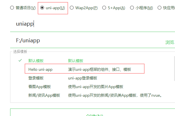Click the 使用uni-app开发的图片App模板 description
This screenshot has width=175, height=116.
pos(96,87)
